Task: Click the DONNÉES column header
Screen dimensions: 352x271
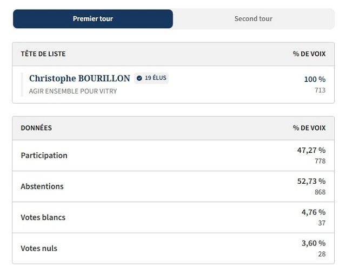Action: pos(36,128)
